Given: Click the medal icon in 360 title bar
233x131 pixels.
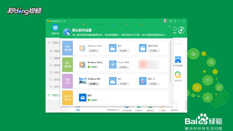Looking at the screenshot, I should (165, 21).
